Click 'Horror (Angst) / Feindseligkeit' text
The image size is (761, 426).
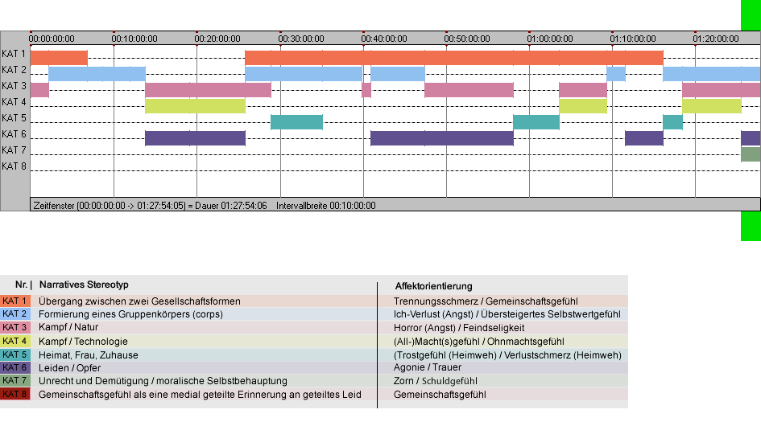[x=459, y=328]
